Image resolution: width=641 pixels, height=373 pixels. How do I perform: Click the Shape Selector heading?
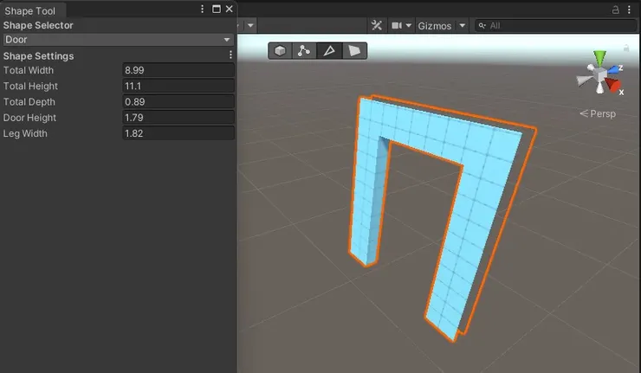[38, 25]
